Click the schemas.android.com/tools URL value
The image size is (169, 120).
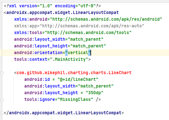point(88,33)
